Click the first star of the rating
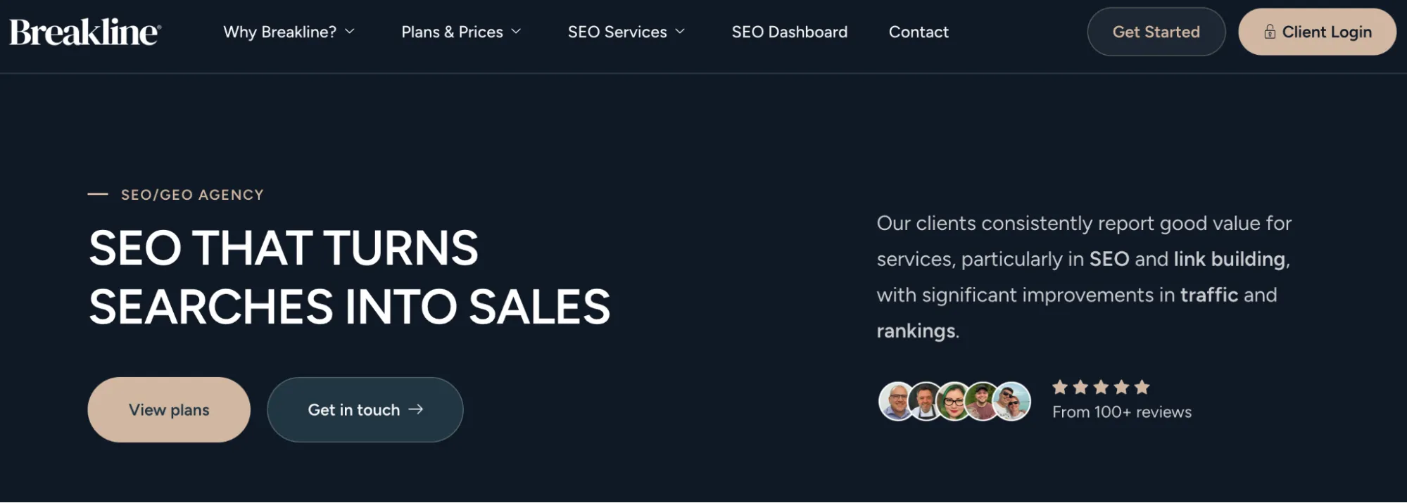Screen dimensions: 1407x503 (x=1060, y=387)
